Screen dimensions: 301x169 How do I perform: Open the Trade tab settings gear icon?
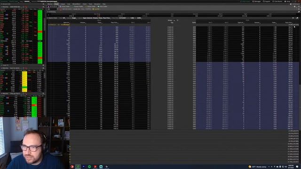[x=295, y=7]
